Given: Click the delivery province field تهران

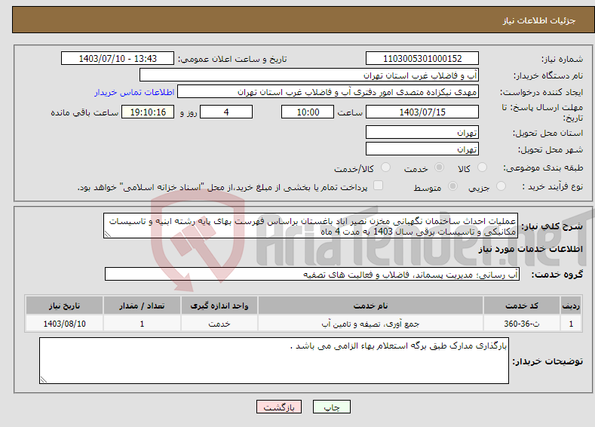Looking at the screenshot, I should pyautogui.click(x=422, y=133).
